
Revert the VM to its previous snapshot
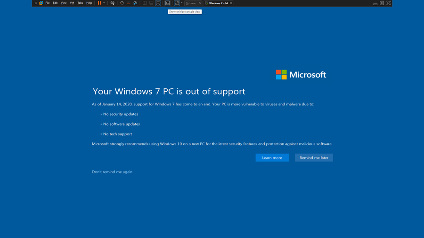129,3
